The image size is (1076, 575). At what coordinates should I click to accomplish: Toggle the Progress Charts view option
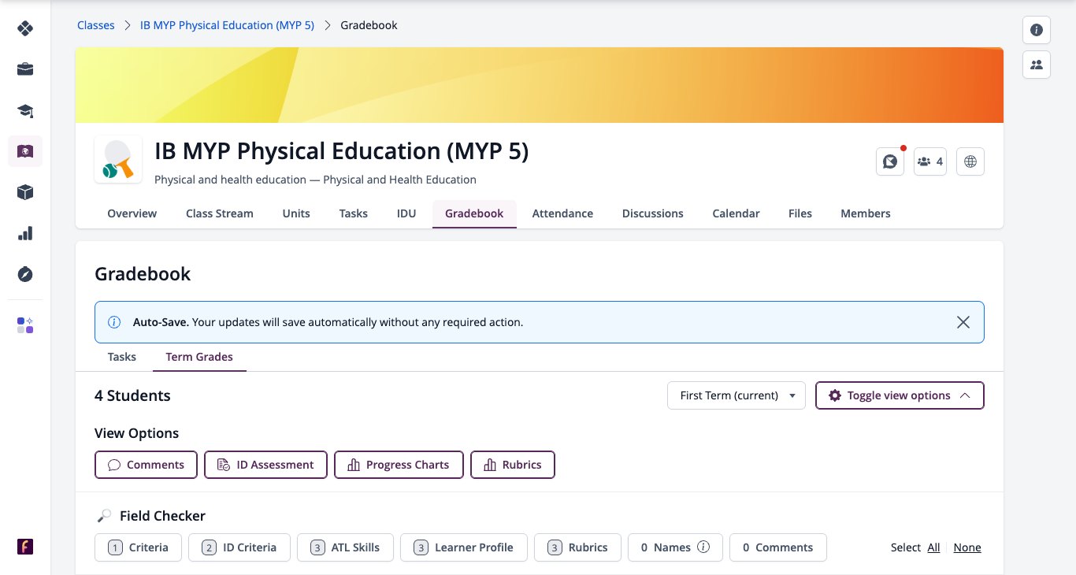(x=399, y=465)
